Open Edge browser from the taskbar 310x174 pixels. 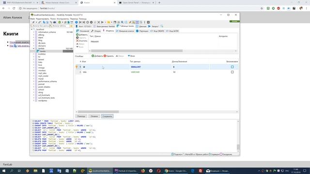pos(193,171)
